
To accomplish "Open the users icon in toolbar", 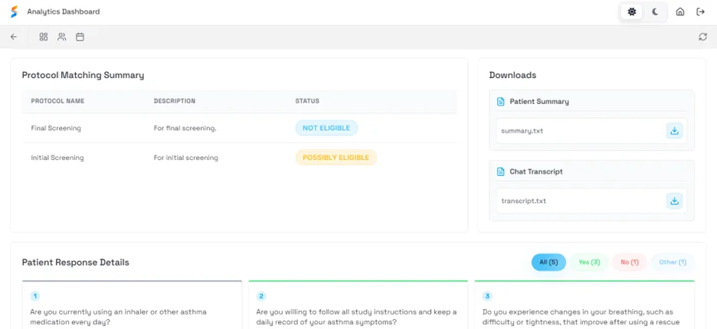I will 62,37.
